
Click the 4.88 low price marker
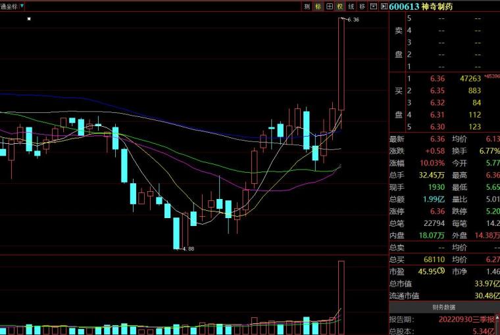[187, 249]
